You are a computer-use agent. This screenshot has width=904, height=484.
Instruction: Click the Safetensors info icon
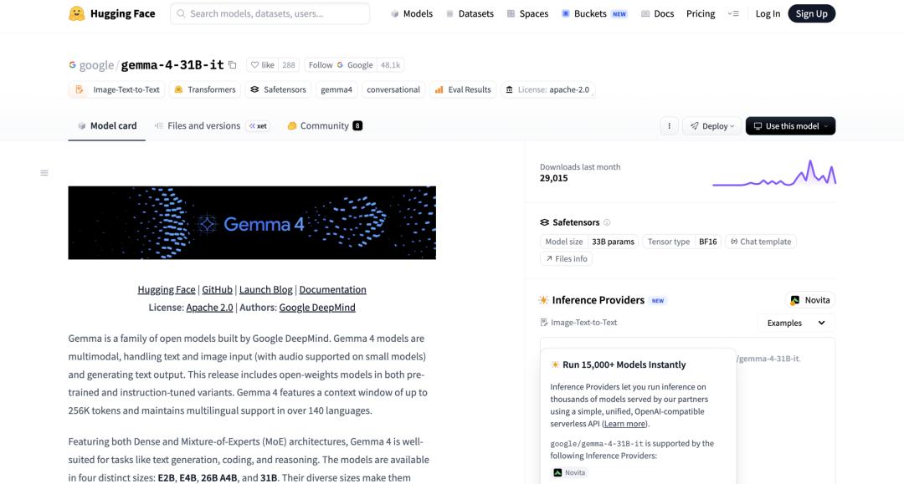pos(607,222)
